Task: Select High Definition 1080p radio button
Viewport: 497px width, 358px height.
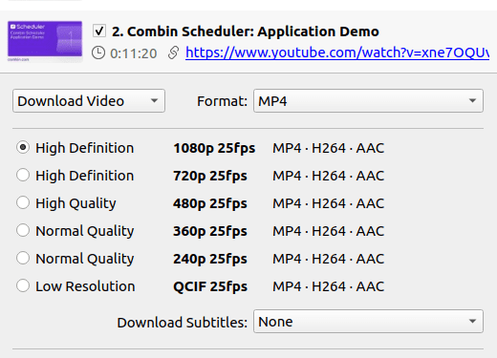Action: pyautogui.click(x=23, y=147)
